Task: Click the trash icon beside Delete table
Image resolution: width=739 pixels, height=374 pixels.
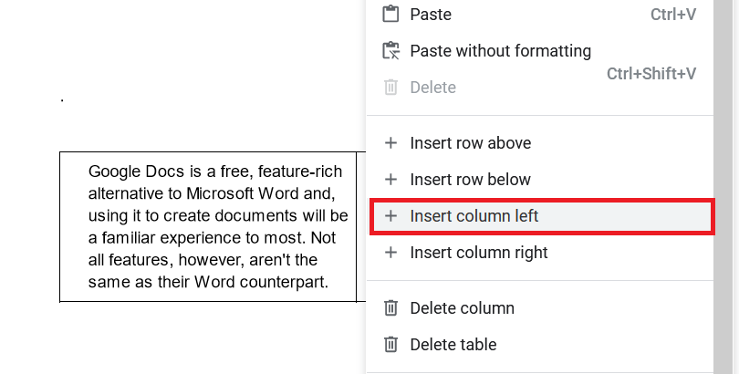Action: 390,345
